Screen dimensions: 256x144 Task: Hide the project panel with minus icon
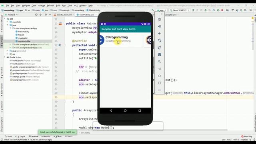click(50, 15)
